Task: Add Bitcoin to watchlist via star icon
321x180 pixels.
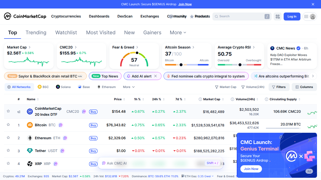Action: (8, 125)
